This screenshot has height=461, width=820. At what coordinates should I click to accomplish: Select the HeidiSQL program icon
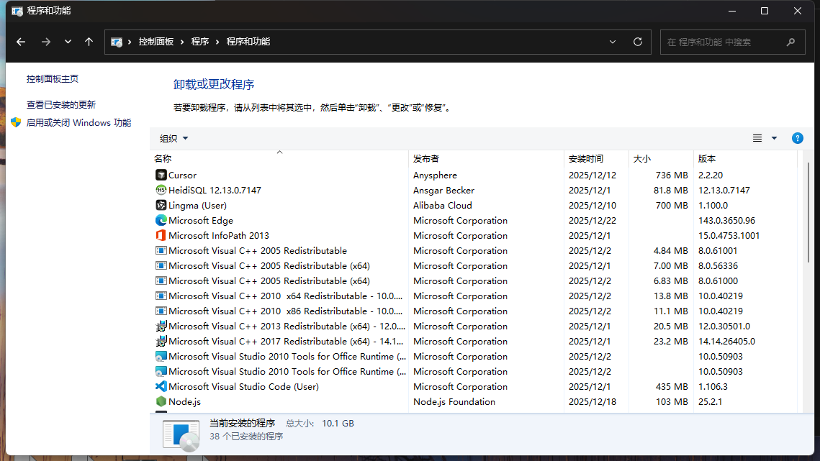(161, 190)
